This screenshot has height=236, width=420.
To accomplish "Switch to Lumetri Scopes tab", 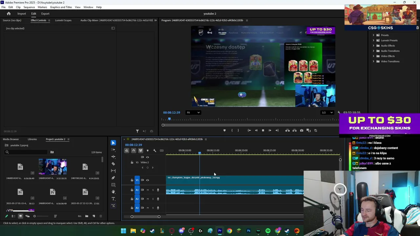I will 63,20.
